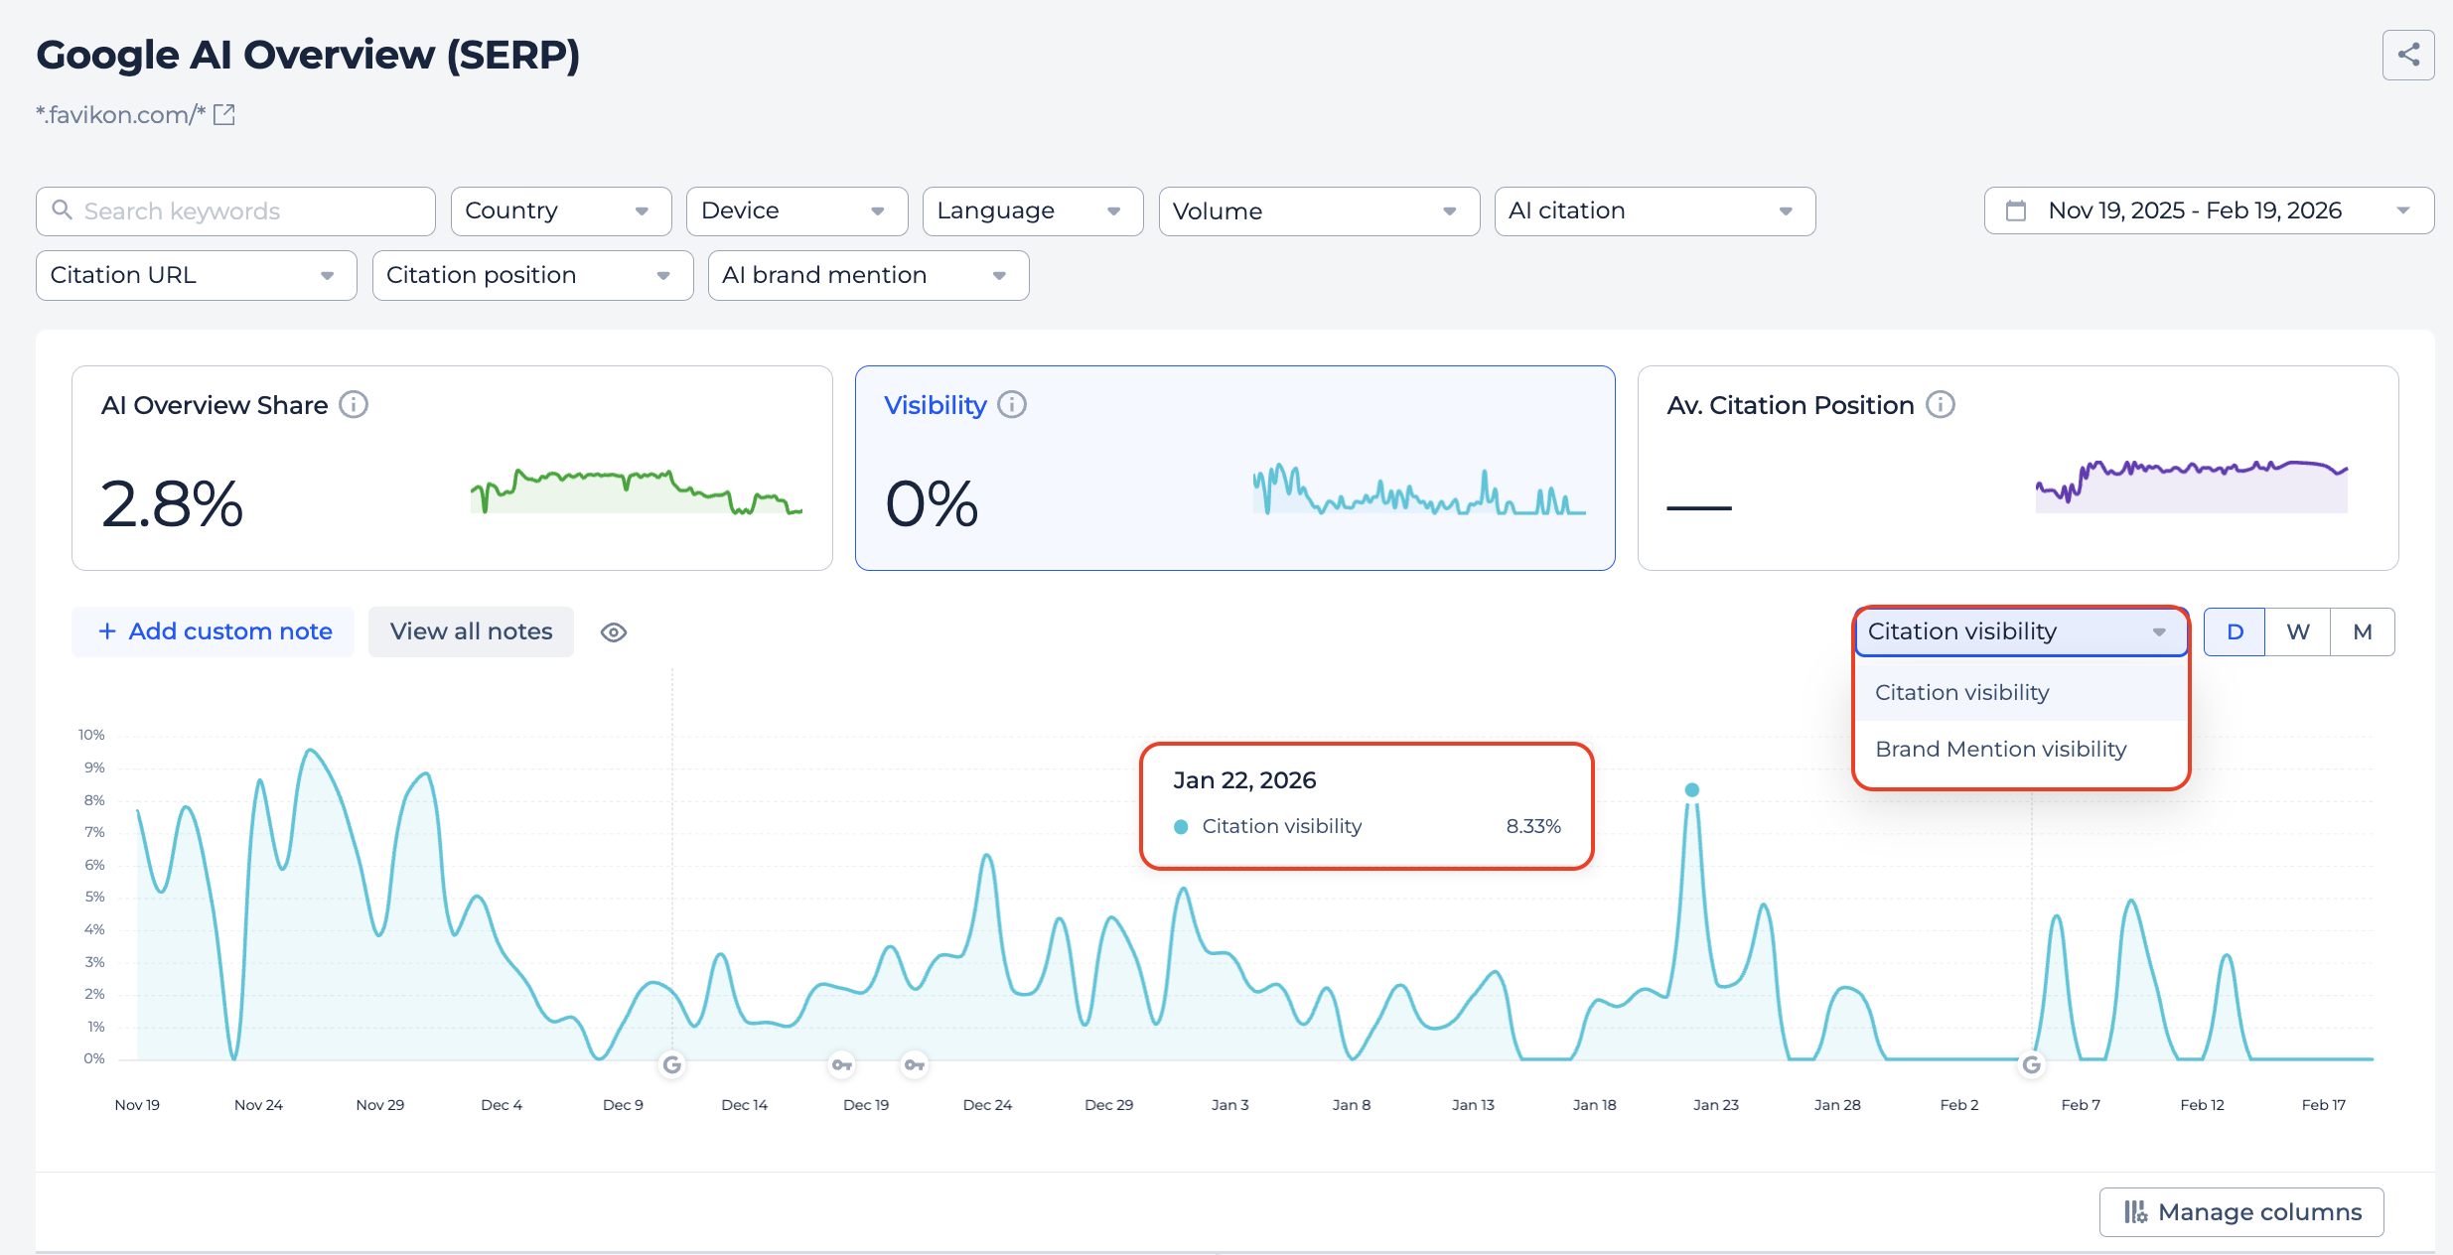This screenshot has width=2453, height=1255.
Task: Switch to Daily view tab
Action: point(2235,631)
